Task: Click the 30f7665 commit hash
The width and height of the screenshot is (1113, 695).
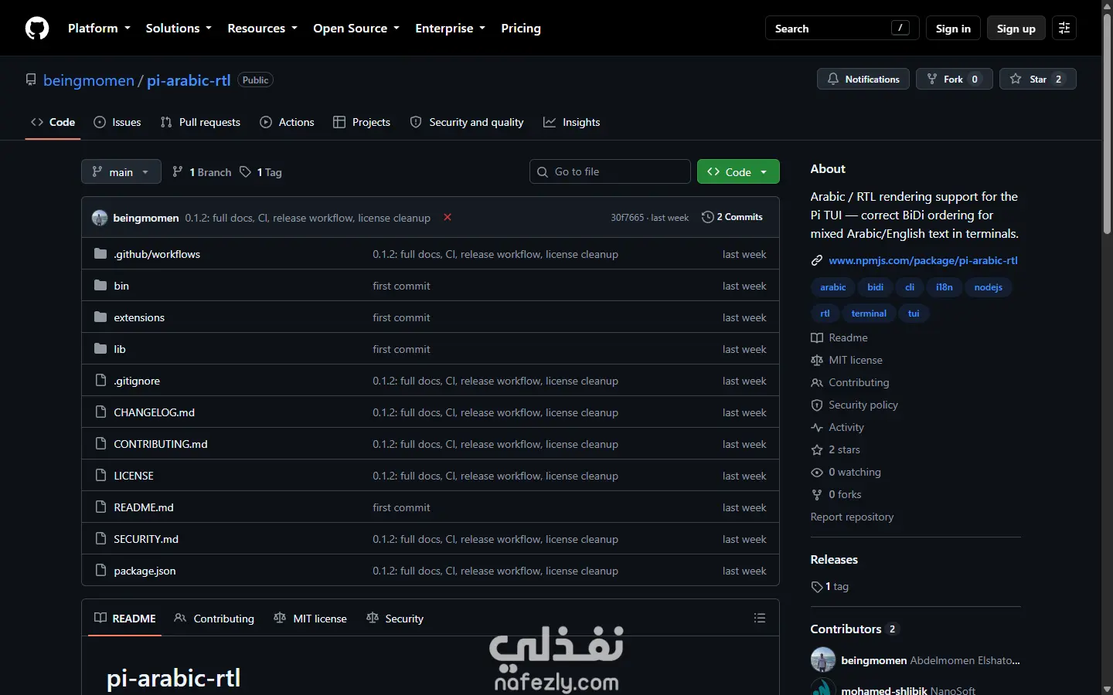Action: click(627, 218)
